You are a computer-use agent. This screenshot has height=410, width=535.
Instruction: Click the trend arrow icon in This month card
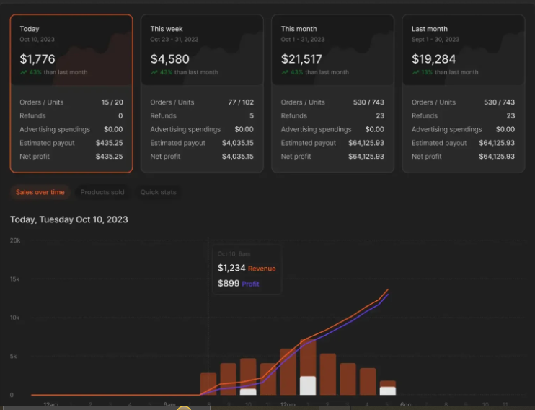[x=285, y=72]
